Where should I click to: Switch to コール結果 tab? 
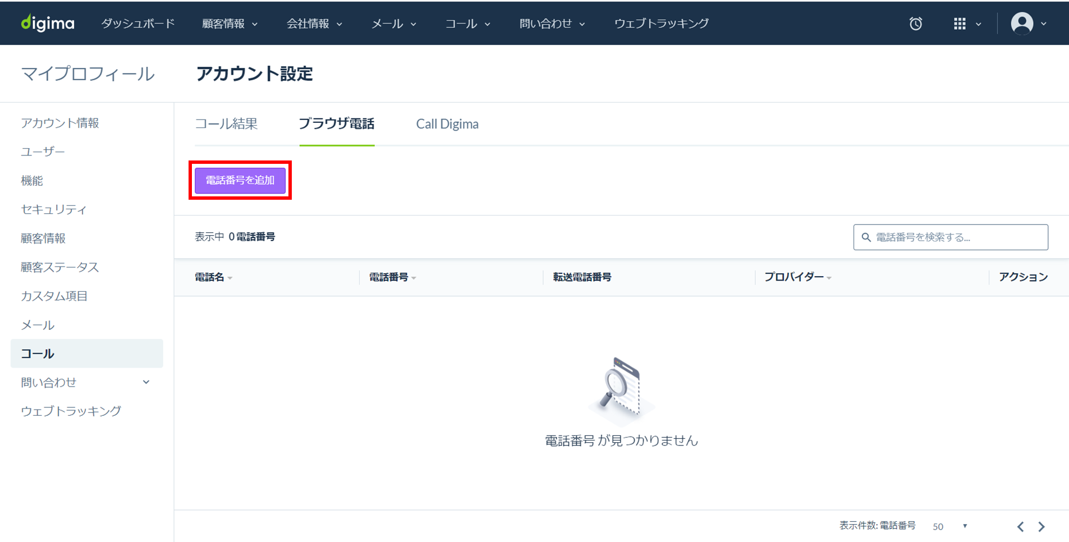tap(226, 124)
